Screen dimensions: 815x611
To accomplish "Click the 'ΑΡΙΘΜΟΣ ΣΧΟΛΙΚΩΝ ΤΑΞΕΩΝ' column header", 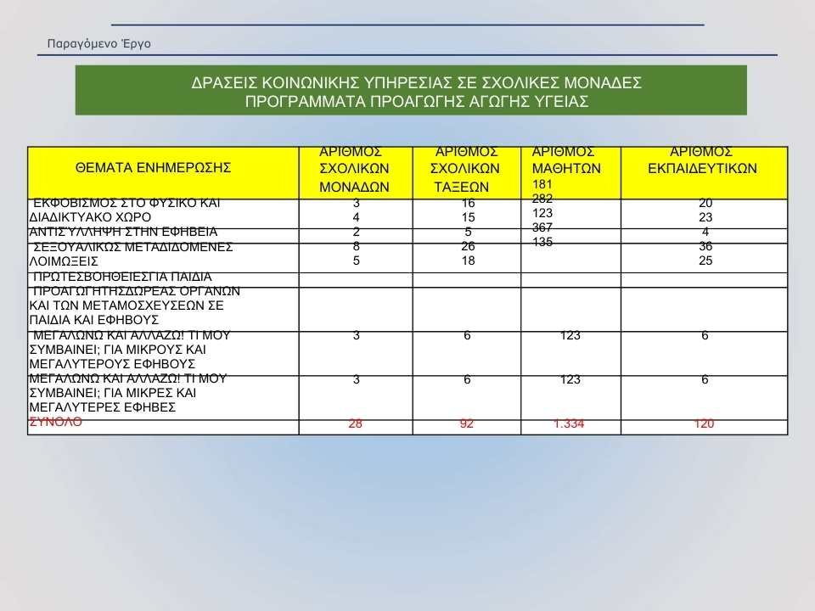I will click(x=466, y=169).
